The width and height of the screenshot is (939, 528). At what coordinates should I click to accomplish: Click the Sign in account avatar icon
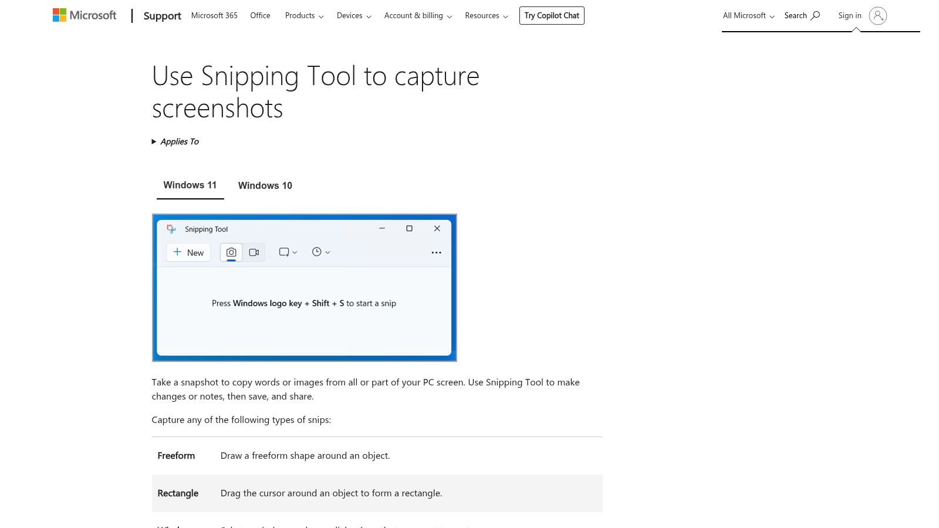click(877, 16)
